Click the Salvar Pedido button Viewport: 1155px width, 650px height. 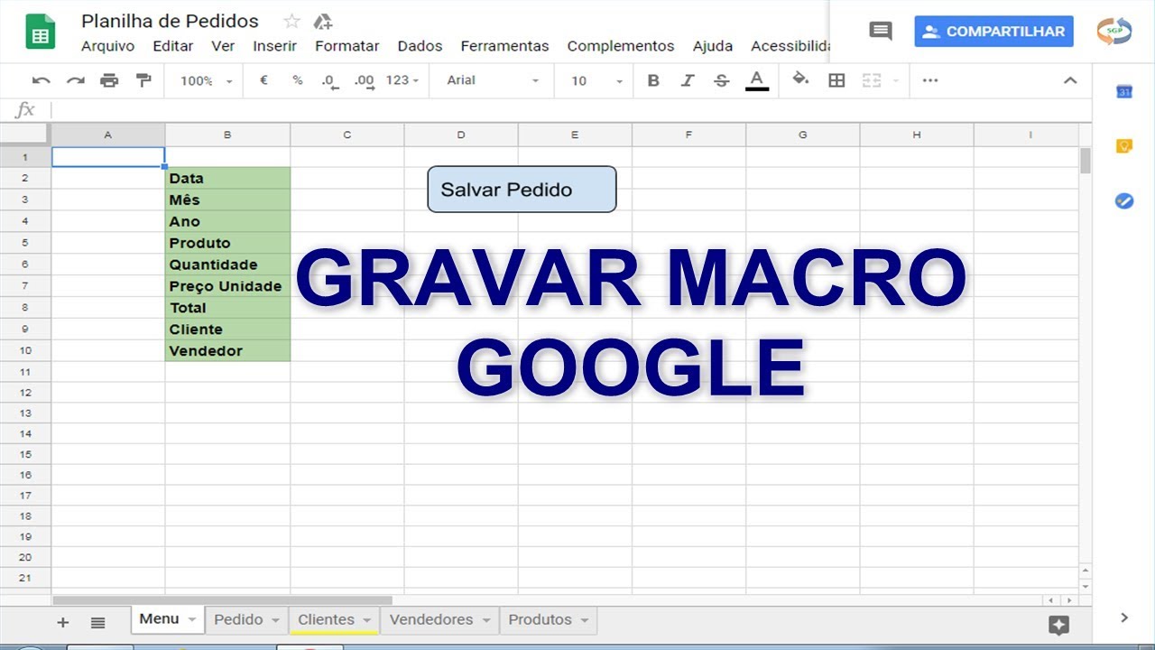click(522, 190)
